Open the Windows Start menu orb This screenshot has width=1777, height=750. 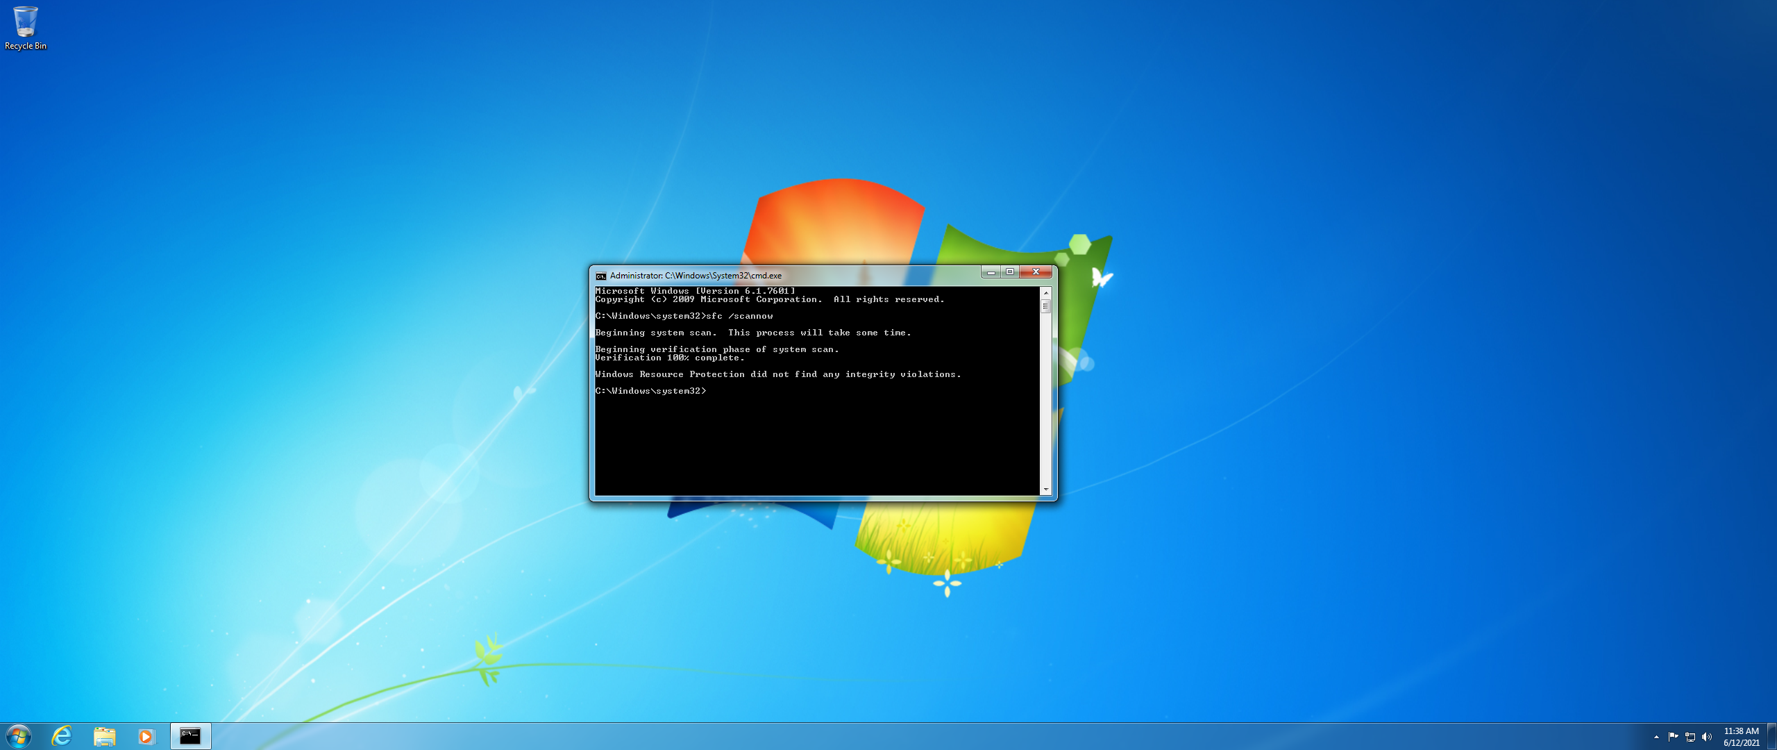(19, 736)
